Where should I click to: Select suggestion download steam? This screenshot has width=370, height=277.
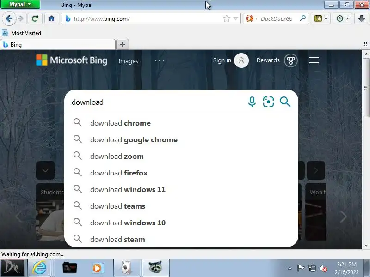click(x=181, y=239)
